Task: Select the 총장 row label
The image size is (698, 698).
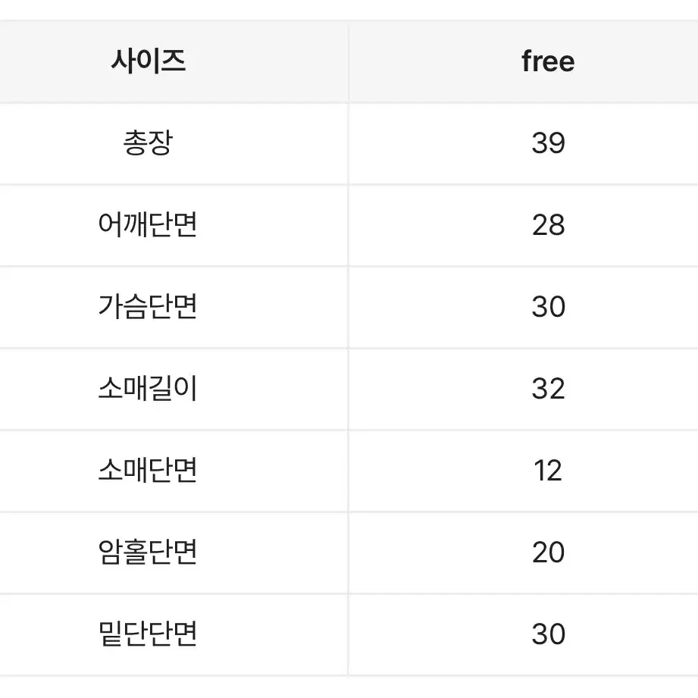Action: click(148, 143)
